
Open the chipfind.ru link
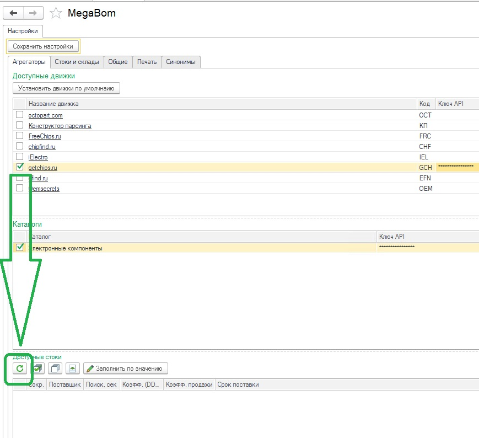42,147
